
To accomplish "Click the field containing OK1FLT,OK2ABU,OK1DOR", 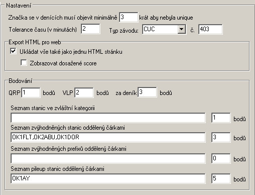I will pyautogui.click(x=108, y=137).
